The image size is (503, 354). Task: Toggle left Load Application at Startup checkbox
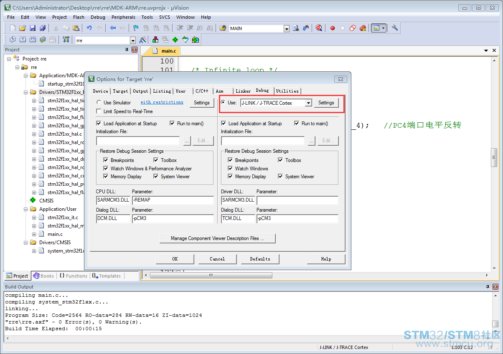(99, 123)
